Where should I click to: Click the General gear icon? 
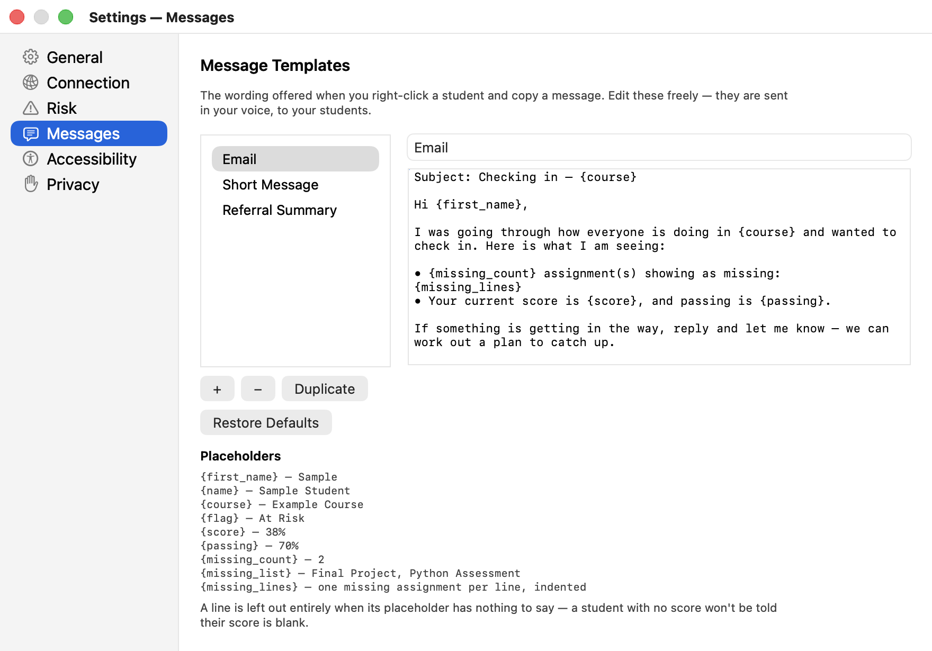[31, 57]
